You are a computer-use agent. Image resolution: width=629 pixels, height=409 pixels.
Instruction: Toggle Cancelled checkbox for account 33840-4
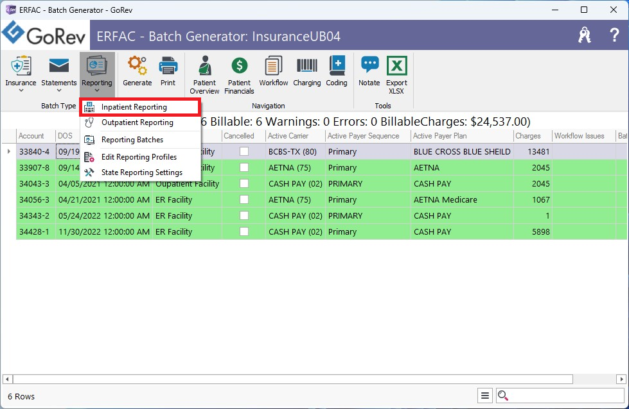click(x=244, y=151)
